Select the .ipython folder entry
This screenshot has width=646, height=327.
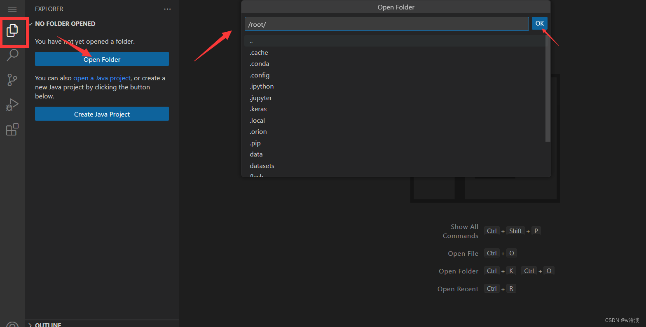pyautogui.click(x=395, y=86)
